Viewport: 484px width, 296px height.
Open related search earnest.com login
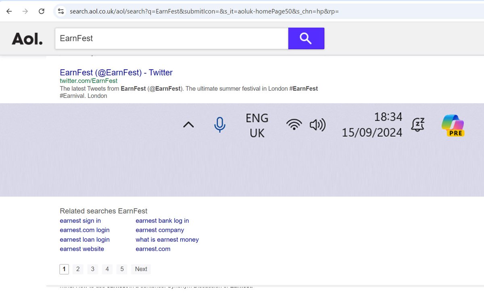click(85, 230)
